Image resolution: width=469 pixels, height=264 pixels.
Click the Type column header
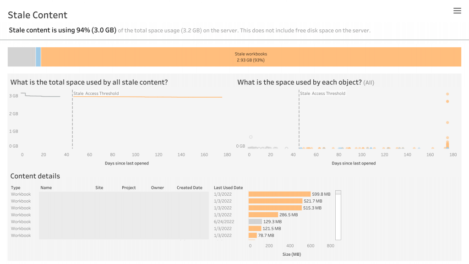16,188
